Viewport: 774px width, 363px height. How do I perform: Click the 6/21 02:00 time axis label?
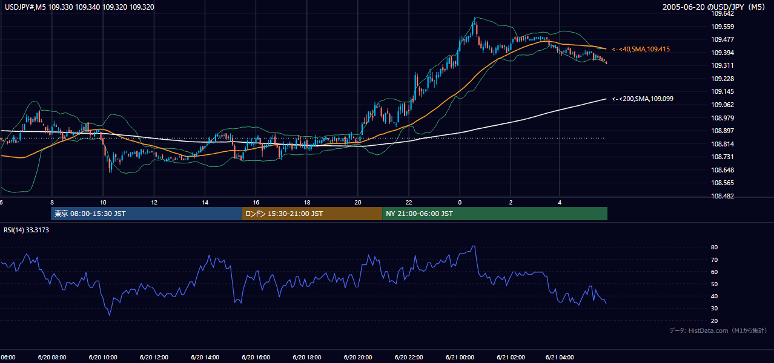(x=510, y=358)
